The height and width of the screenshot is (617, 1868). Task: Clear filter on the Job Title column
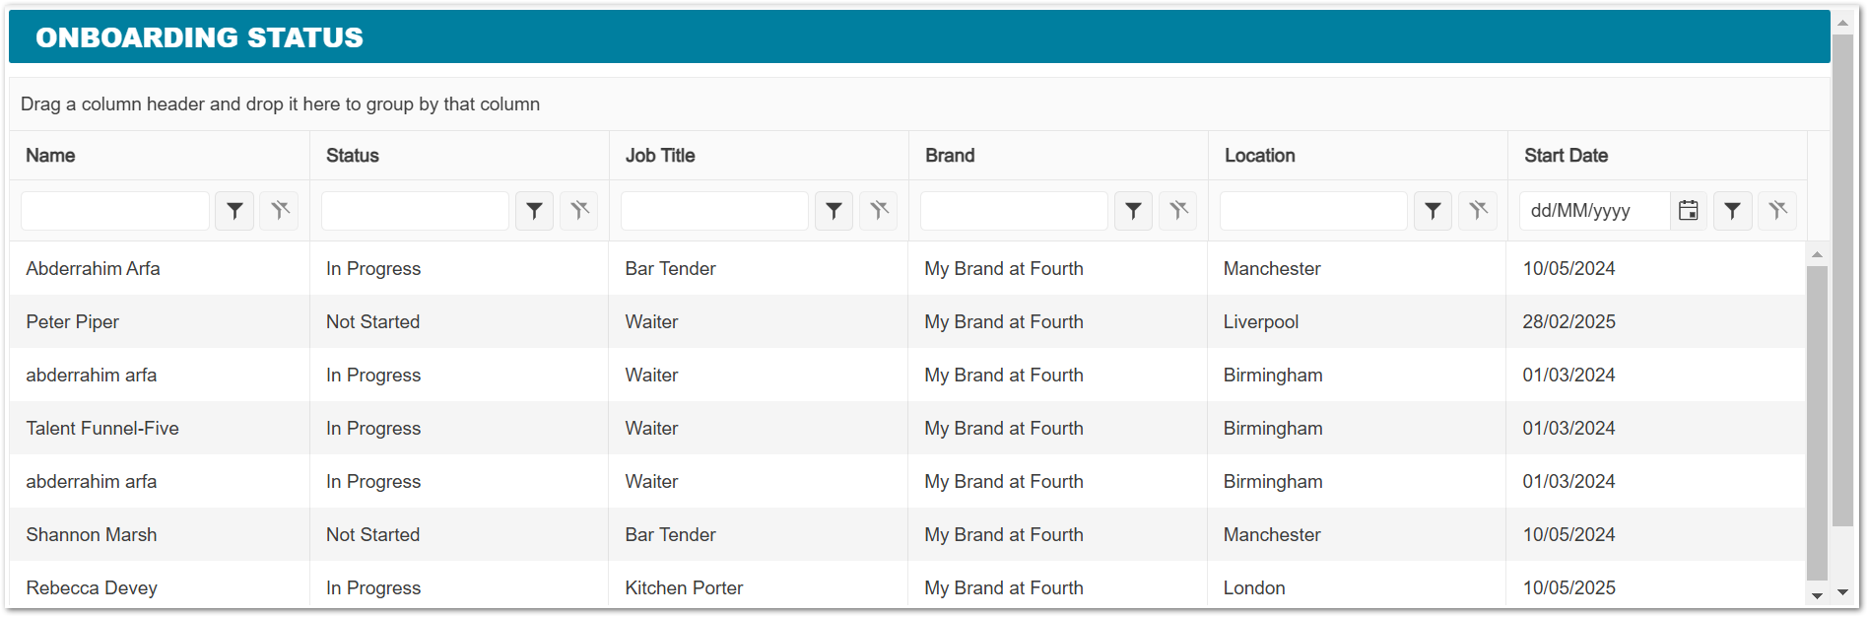click(x=879, y=211)
